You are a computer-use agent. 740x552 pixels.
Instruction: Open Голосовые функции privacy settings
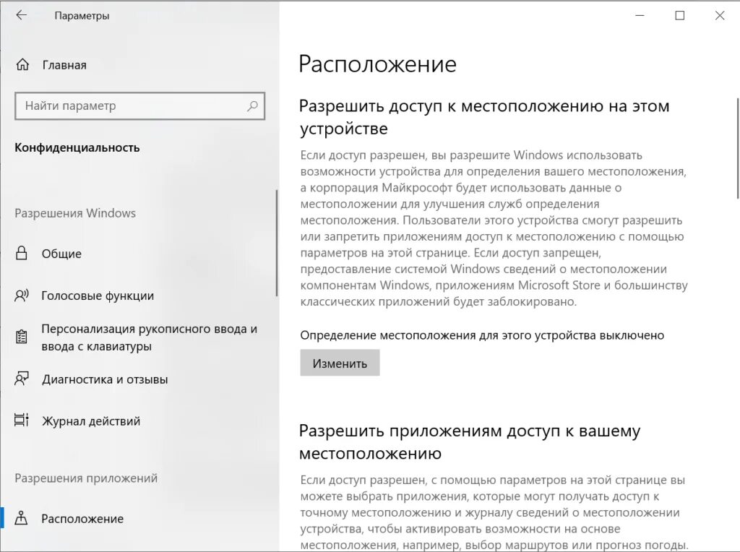(98, 296)
